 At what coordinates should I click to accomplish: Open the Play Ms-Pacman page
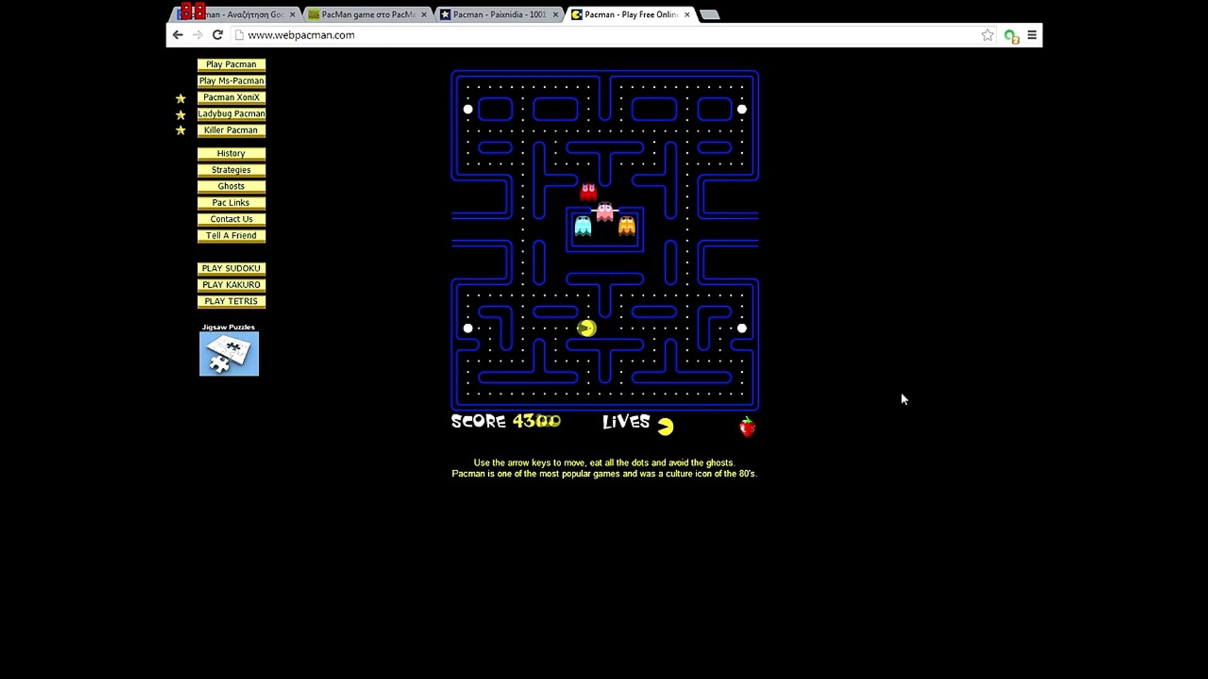coord(231,80)
